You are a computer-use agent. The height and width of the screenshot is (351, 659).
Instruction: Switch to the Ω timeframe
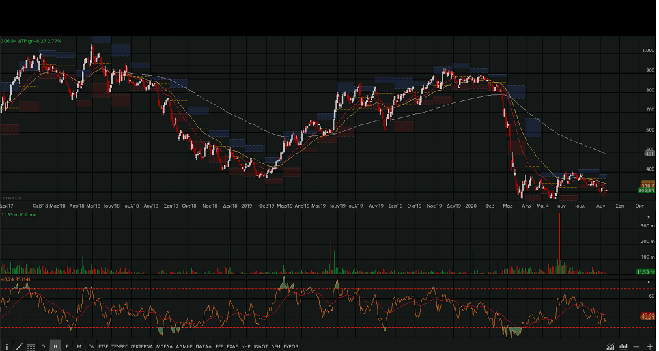tap(43, 346)
